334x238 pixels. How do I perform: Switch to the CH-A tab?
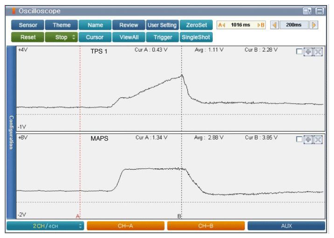pyautogui.click(x=125, y=226)
